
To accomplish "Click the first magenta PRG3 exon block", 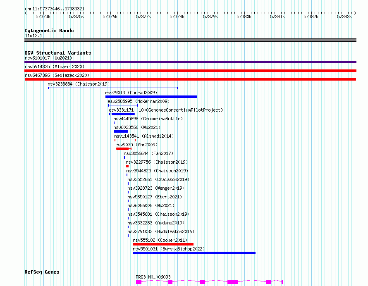I will pos(139,282).
